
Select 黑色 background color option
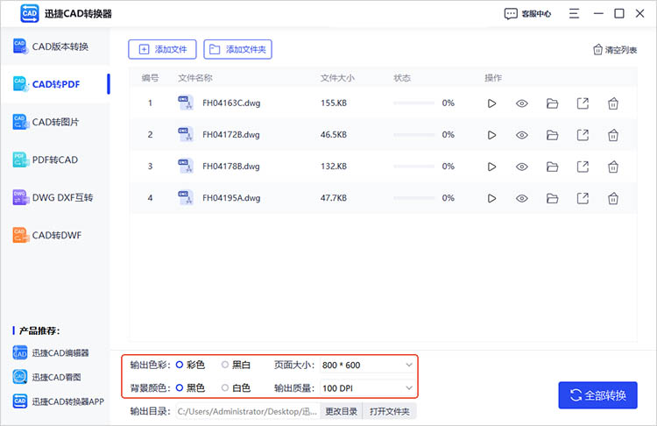click(x=190, y=387)
